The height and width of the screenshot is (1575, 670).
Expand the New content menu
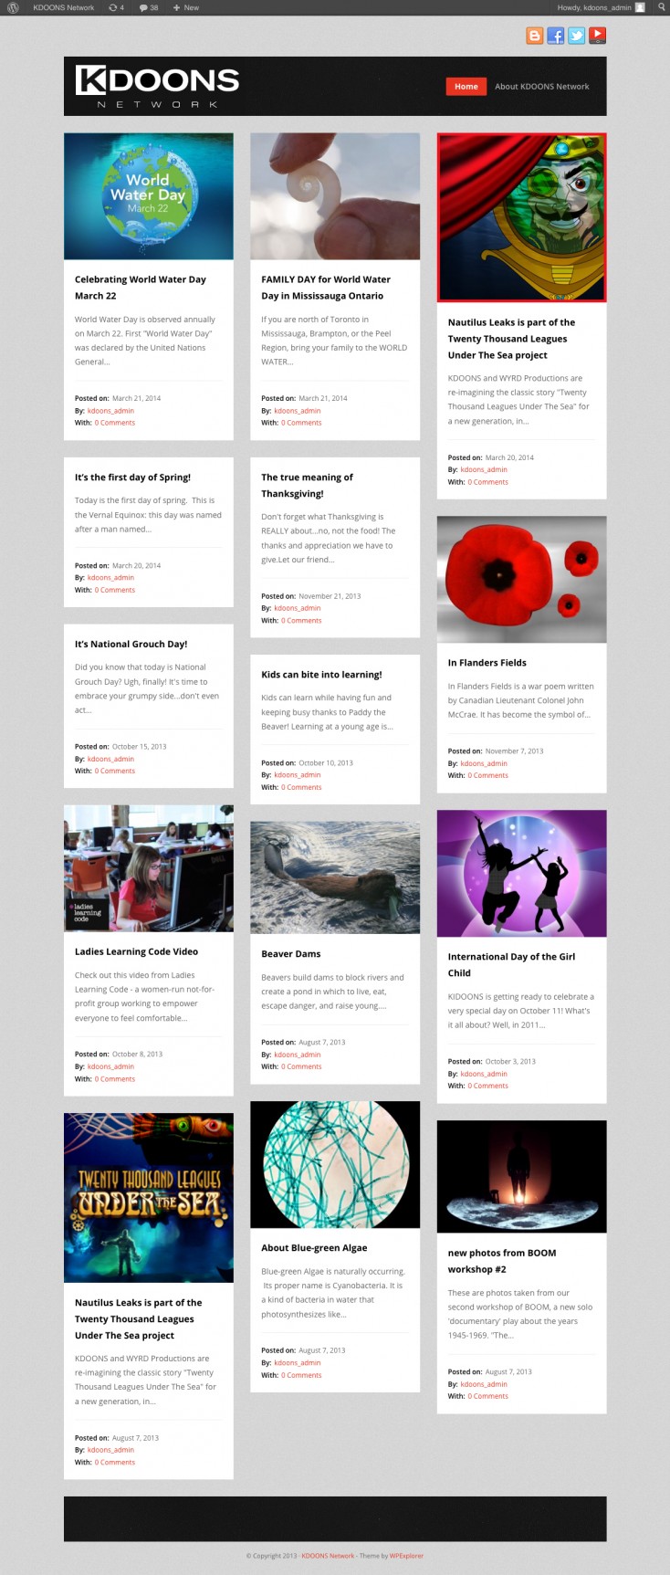[186, 7]
